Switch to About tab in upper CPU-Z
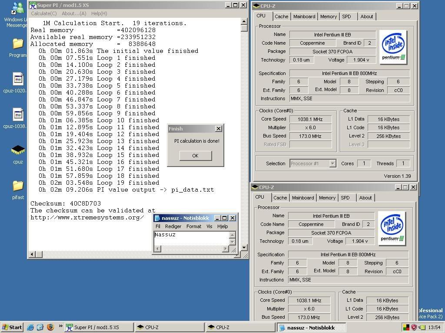This screenshot has height=333, width=445. coord(367,17)
